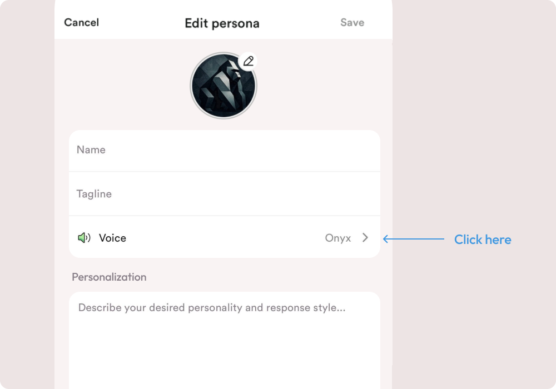Click the Edit persona title
The image size is (556, 389).
click(x=222, y=23)
